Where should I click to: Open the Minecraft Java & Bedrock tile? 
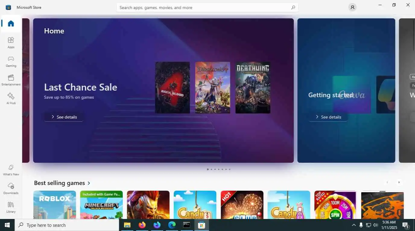click(101, 205)
